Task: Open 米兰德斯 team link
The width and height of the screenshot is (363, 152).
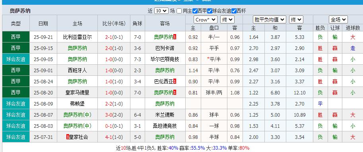Action: pos(165,115)
